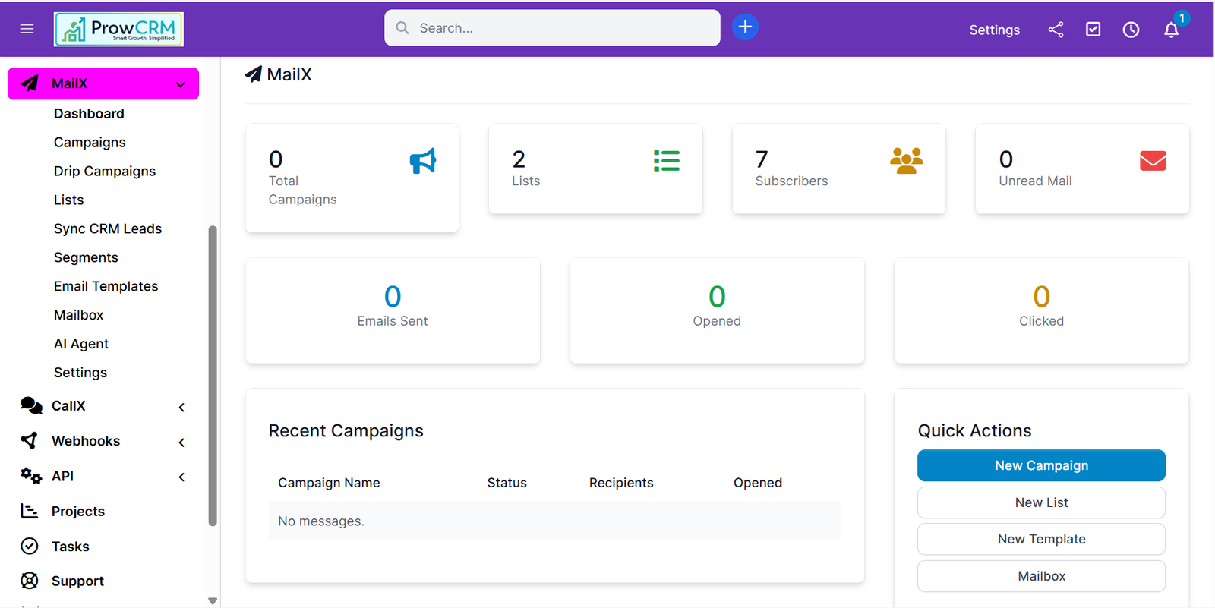
Task: Click the 'No messages.' table row
Action: click(554, 521)
